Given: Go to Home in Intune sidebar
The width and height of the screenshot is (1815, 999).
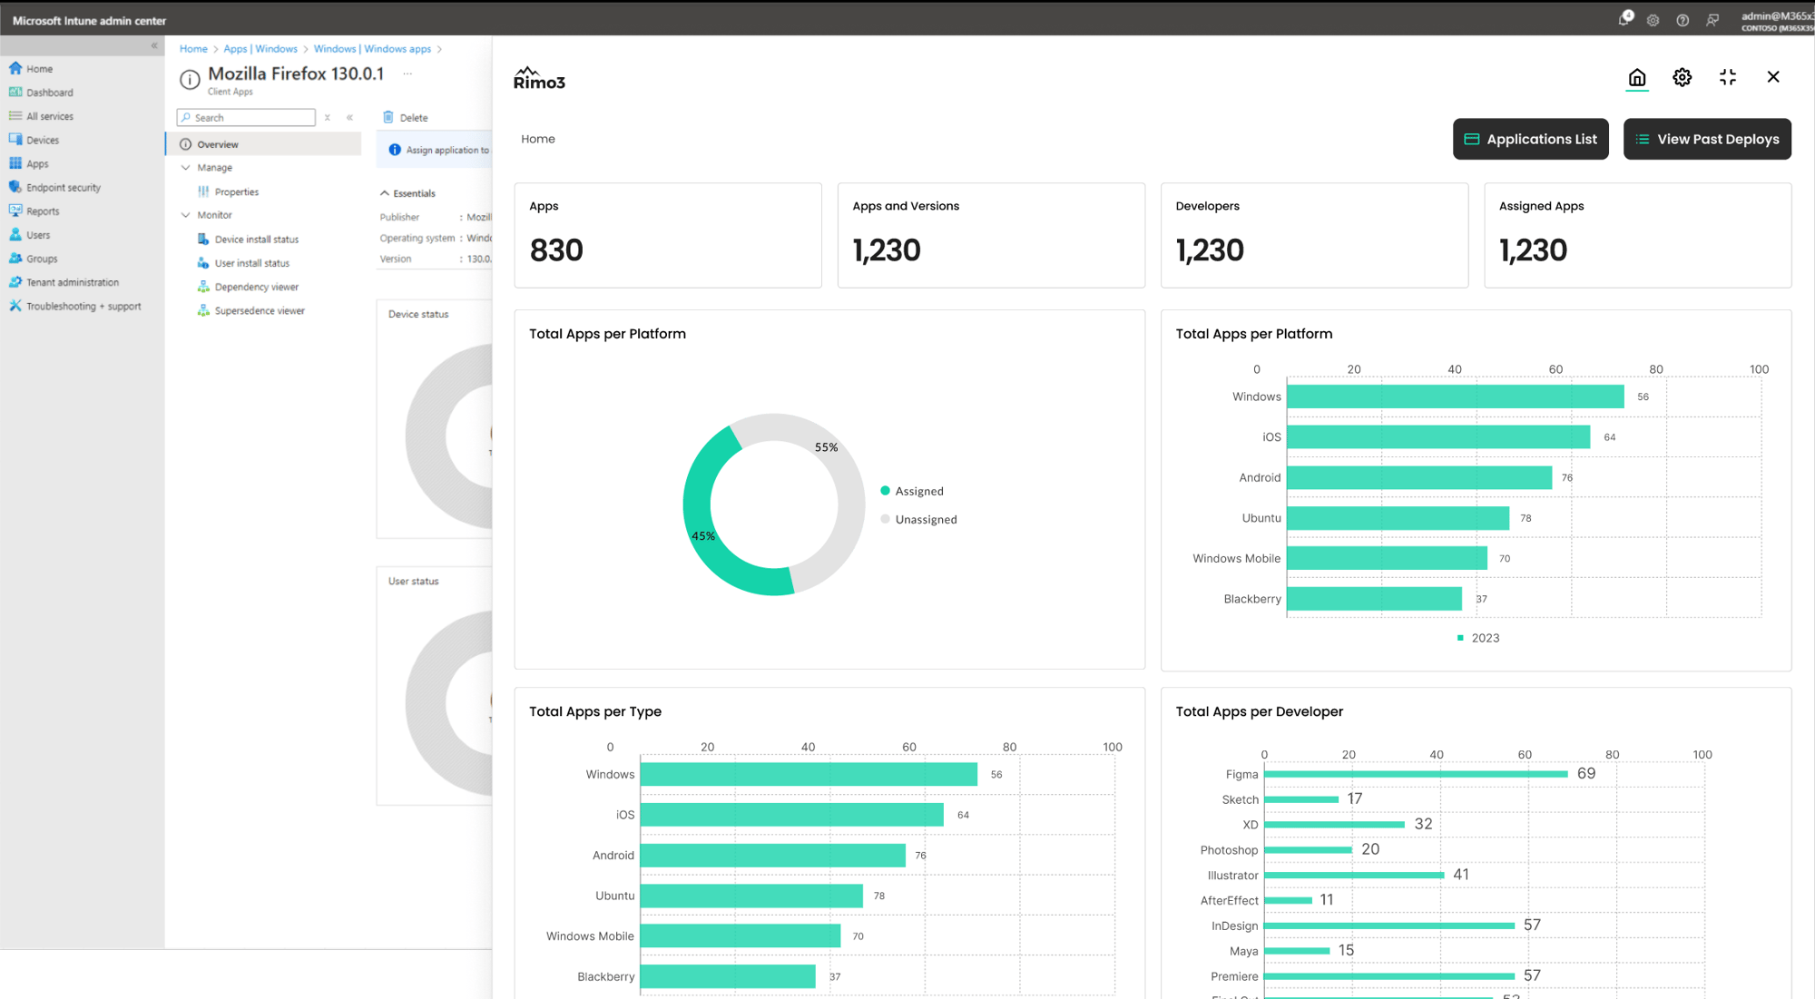Looking at the screenshot, I should pos(39,69).
